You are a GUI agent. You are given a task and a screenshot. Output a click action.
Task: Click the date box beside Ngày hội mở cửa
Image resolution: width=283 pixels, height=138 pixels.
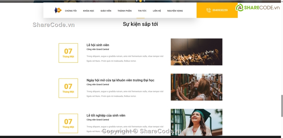pyautogui.click(x=68, y=88)
